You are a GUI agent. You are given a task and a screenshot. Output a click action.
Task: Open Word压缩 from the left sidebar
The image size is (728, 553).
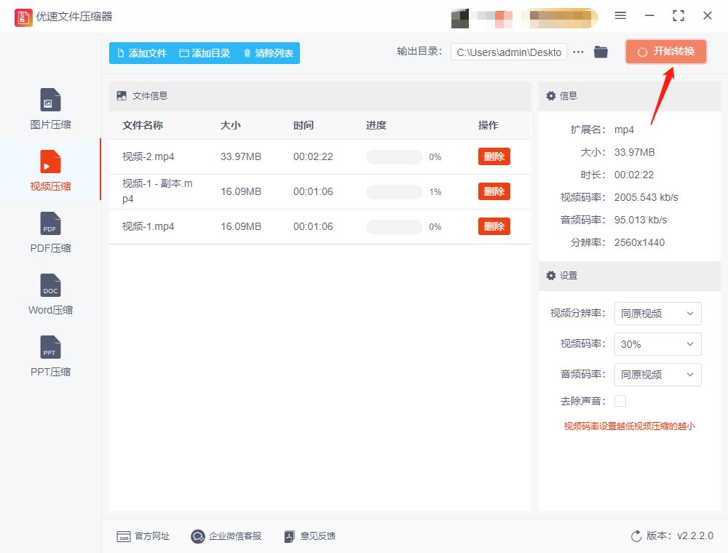point(50,293)
